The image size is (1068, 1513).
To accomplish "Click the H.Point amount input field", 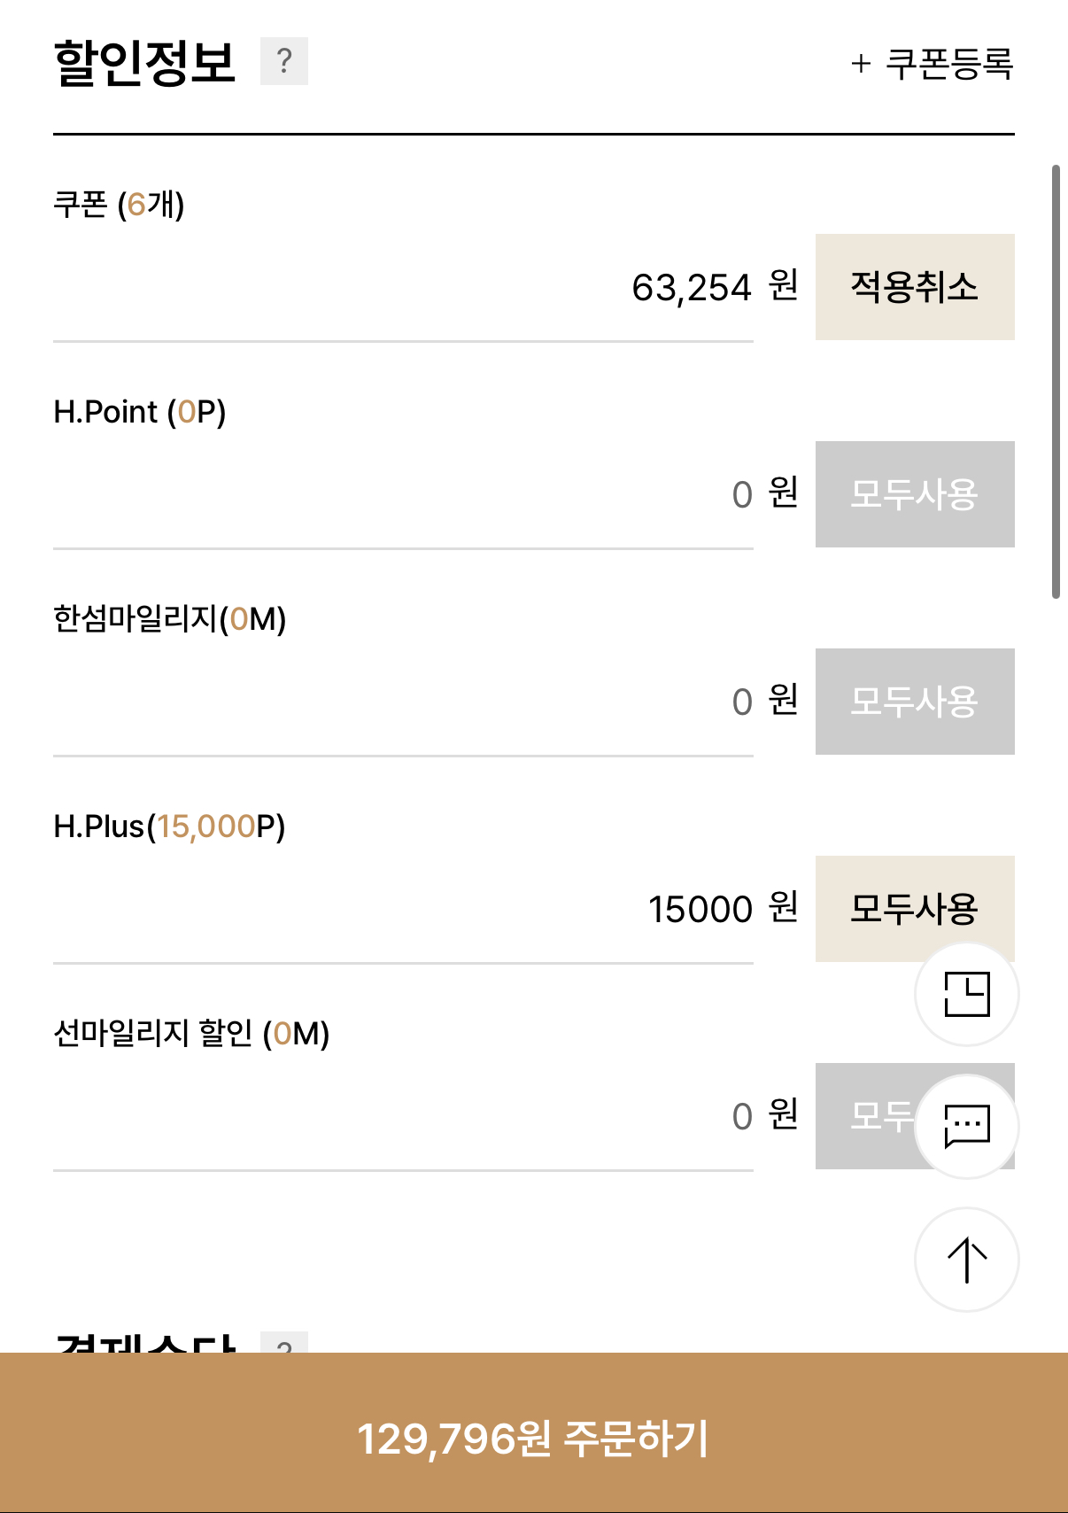I will [403, 494].
